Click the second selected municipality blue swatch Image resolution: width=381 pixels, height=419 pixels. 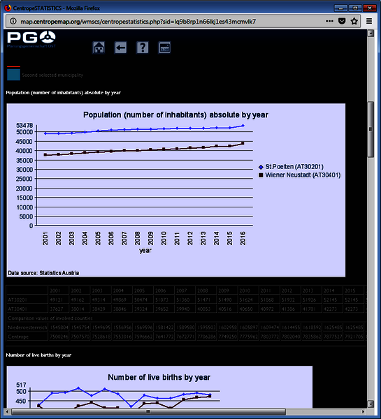(x=13, y=75)
